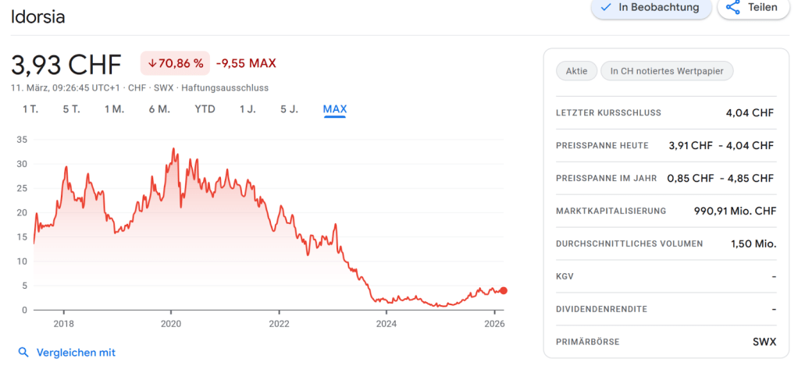Open the Teilen share button
The height and width of the screenshot is (366, 798).
tap(752, 8)
